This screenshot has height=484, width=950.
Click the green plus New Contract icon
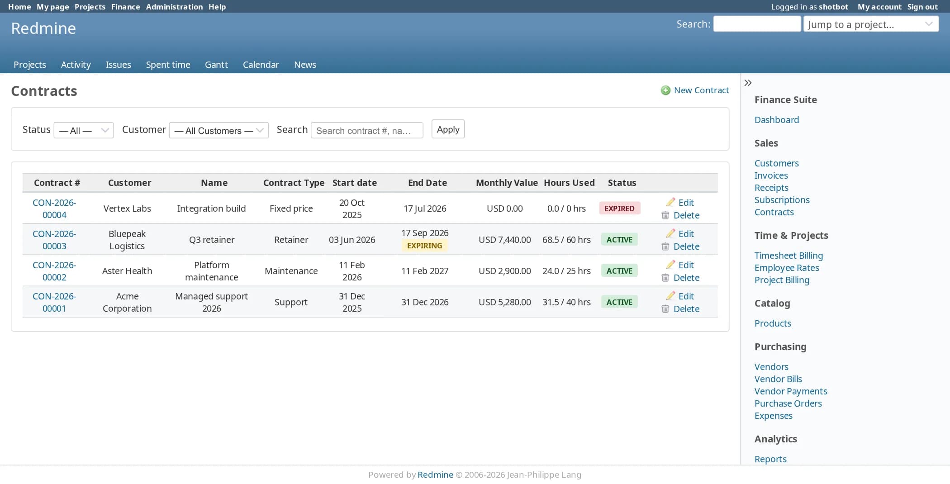tap(665, 90)
